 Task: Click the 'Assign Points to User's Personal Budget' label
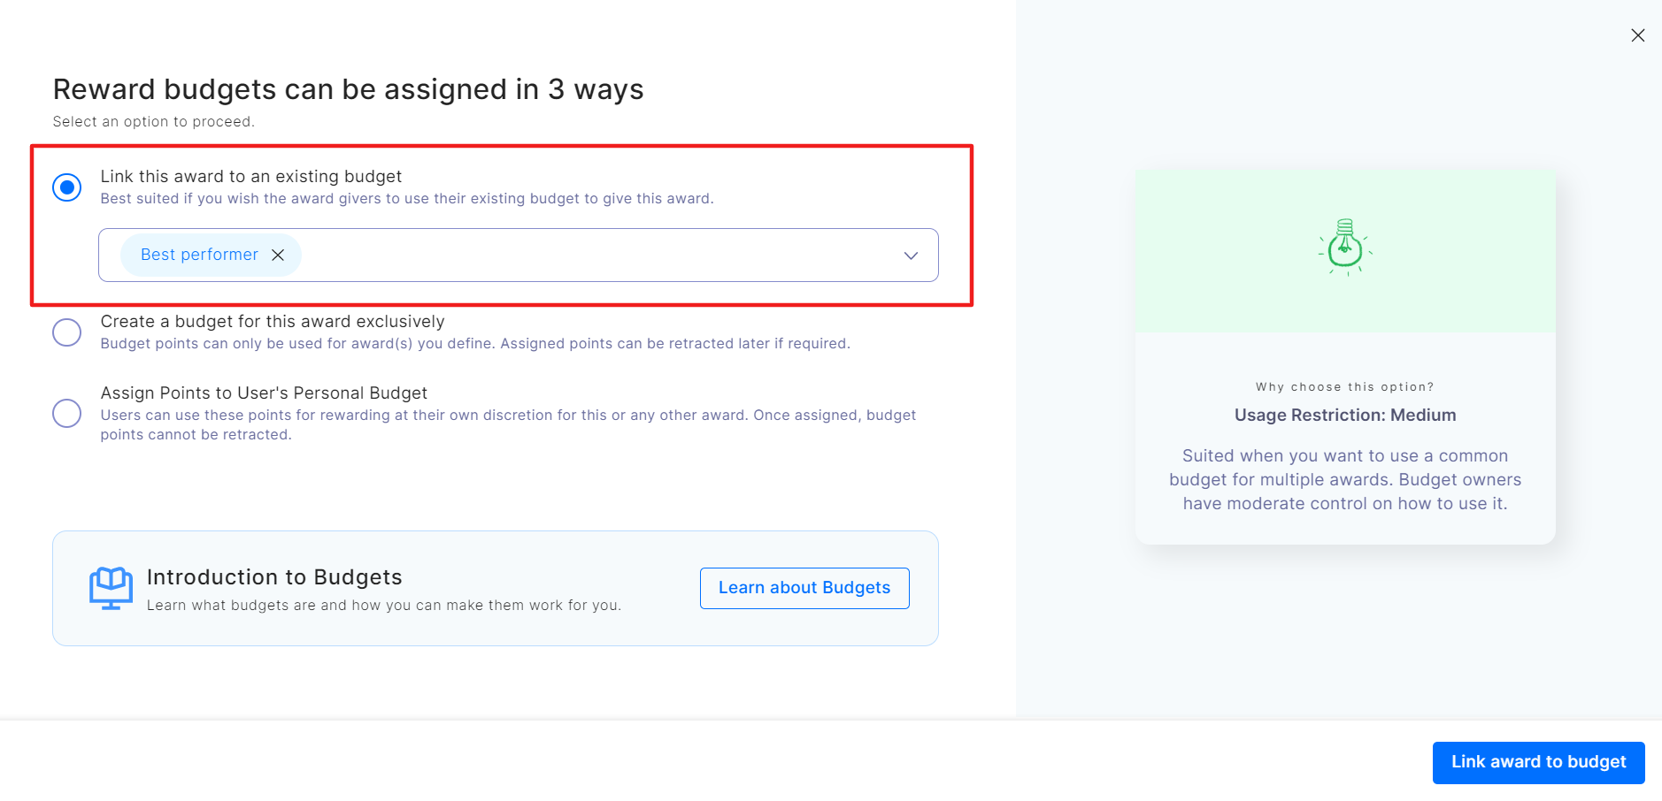coord(264,393)
